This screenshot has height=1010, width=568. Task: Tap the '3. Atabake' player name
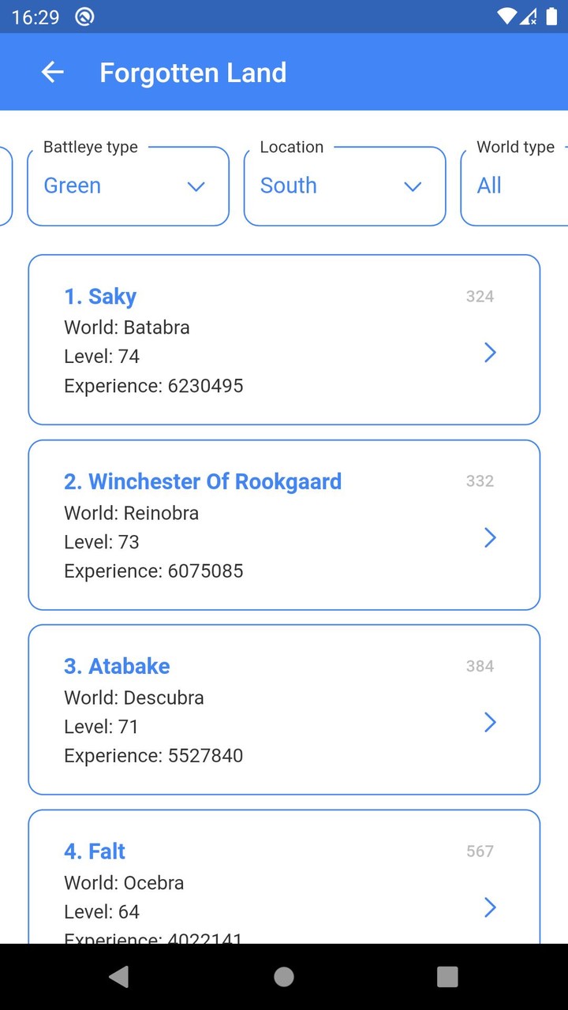point(117,666)
